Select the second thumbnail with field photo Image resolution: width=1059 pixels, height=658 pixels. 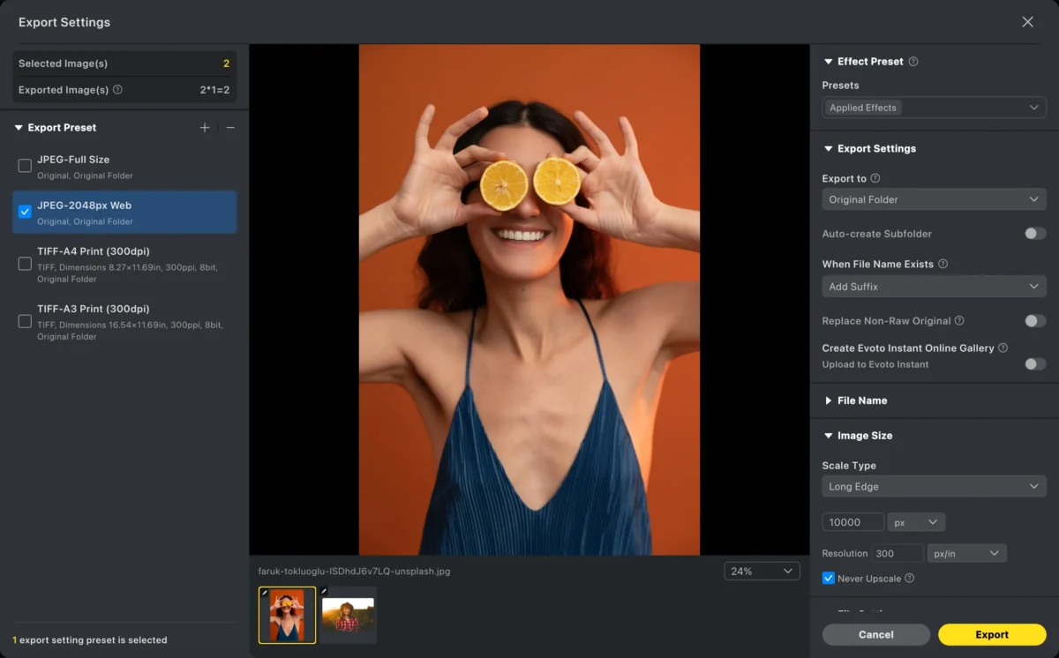[x=348, y=614]
